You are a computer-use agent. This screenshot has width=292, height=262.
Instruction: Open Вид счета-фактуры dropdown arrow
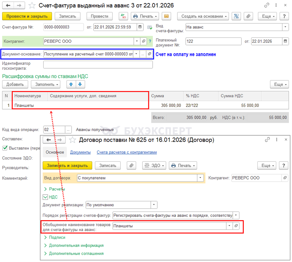coord(285,27)
